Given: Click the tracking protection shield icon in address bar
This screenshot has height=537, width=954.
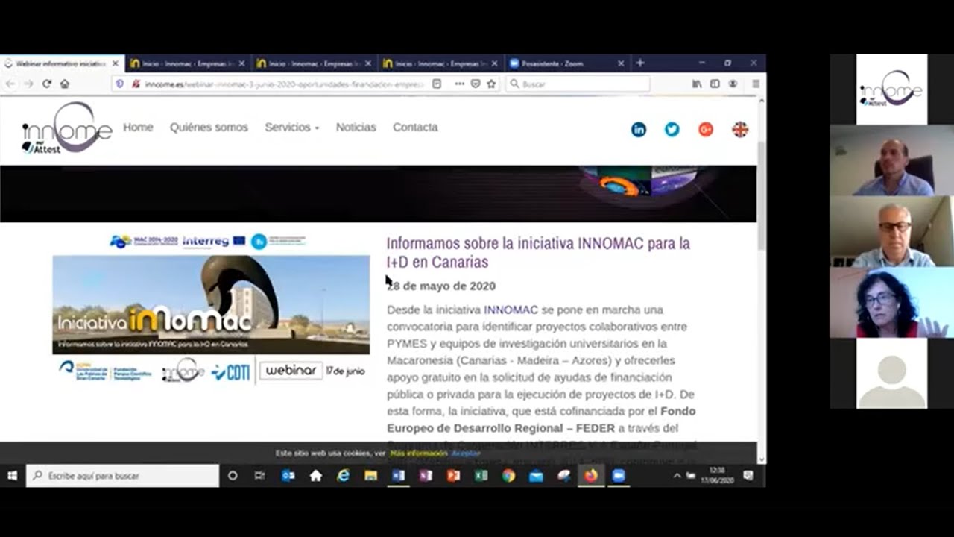Looking at the screenshot, I should tap(120, 84).
